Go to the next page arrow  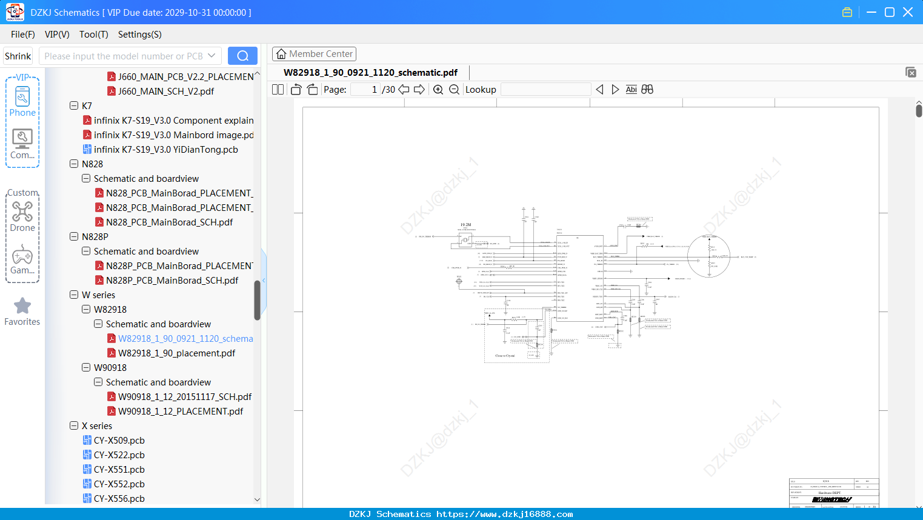419,89
